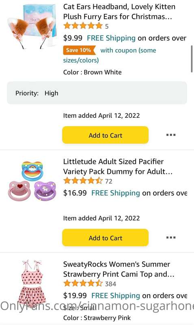View the pacifier variety pack product image
The width and height of the screenshot is (194, 325).
pyautogui.click(x=32, y=181)
